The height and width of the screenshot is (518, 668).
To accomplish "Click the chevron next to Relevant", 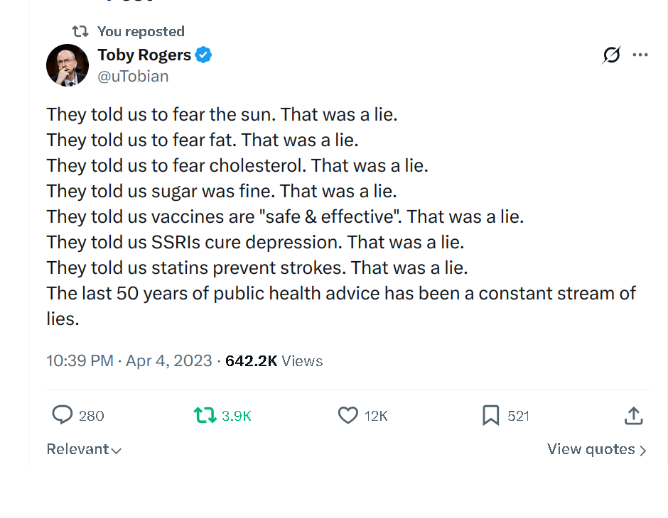I will (117, 451).
